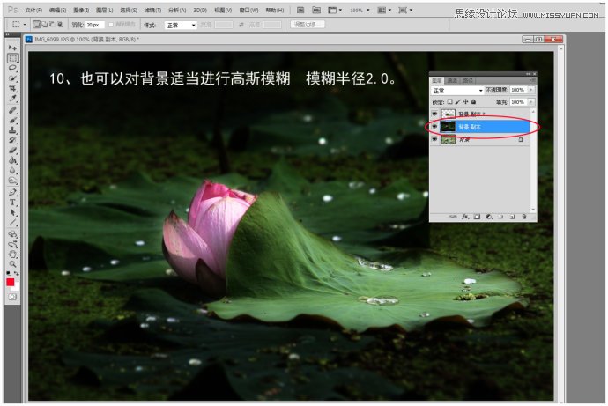This screenshot has height=406, width=608.
Task: Open the View Extras dropdown
Action: [335, 10]
